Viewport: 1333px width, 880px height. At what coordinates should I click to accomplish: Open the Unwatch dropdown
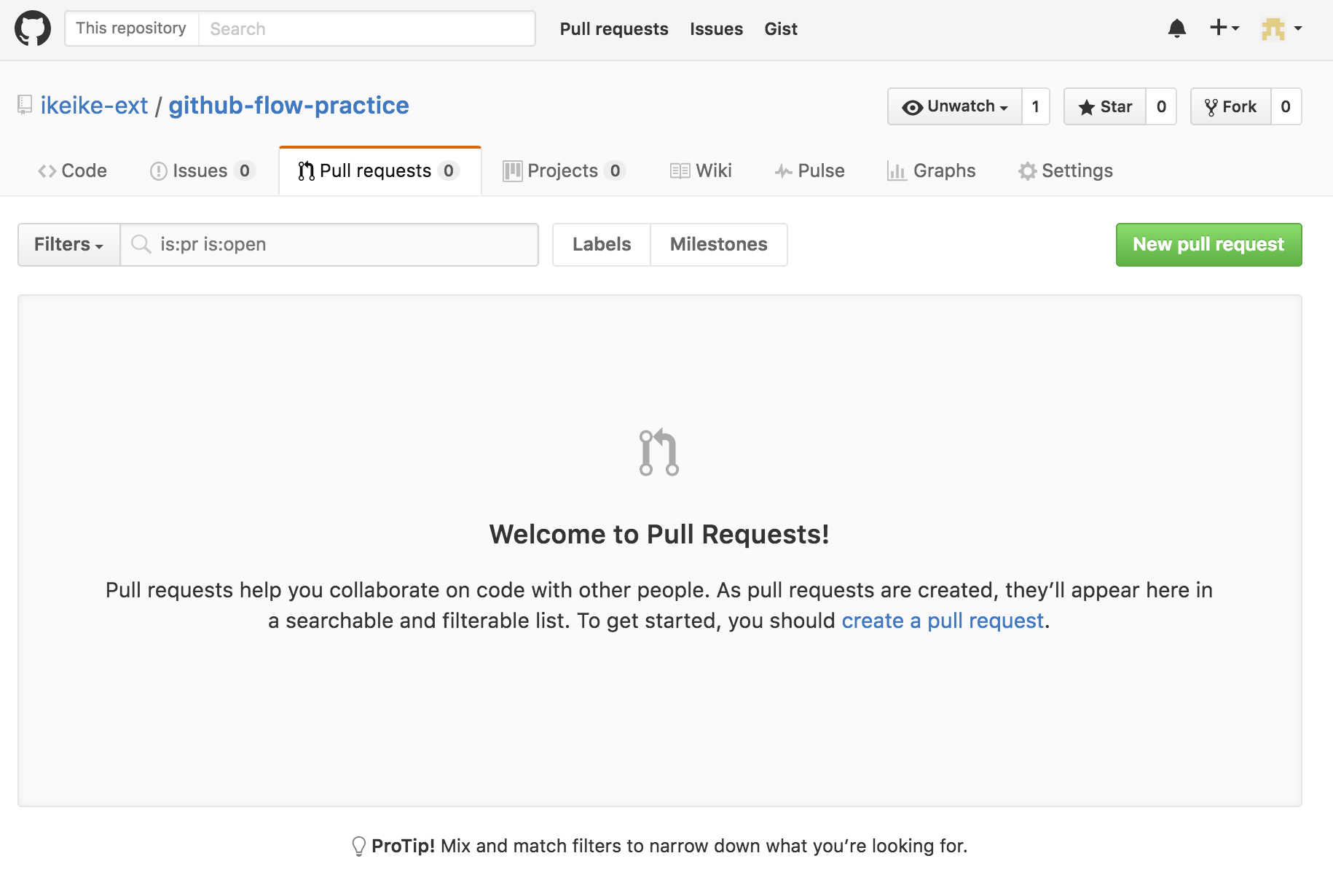click(x=954, y=106)
